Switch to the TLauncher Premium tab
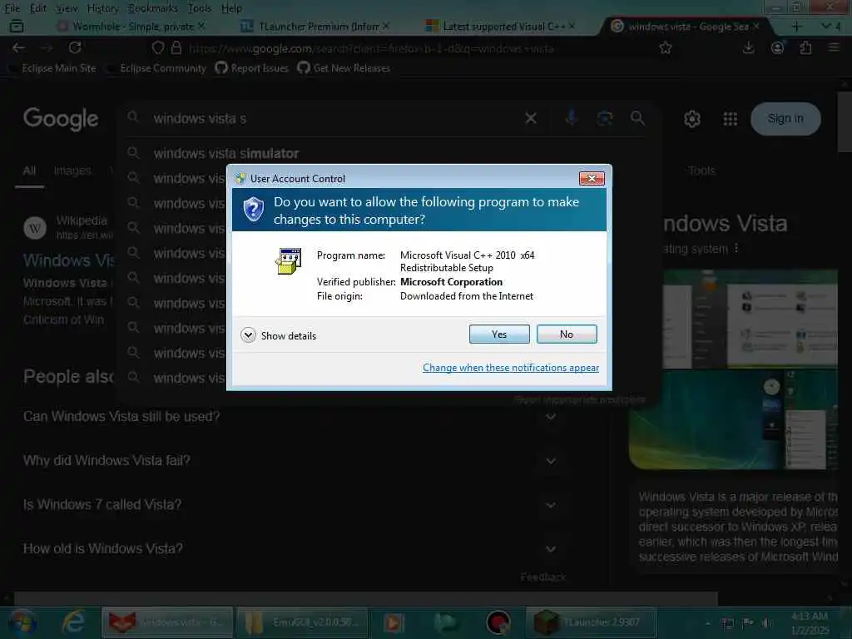 [x=315, y=26]
